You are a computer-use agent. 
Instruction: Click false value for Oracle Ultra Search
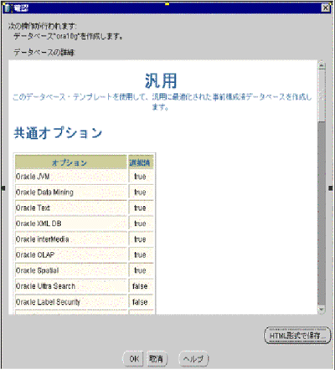[140, 286]
